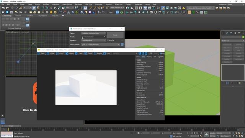Open the Help menu
Viewport: 245px width, 138px height.
pyautogui.click(x=155, y=4)
